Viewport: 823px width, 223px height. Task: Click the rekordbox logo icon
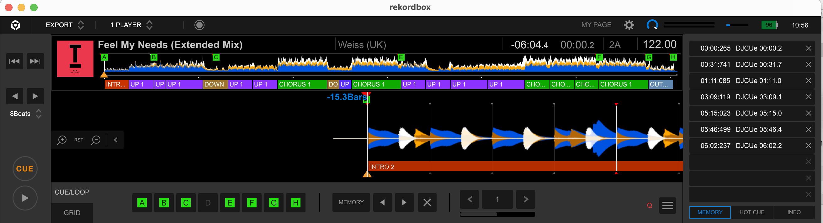coord(15,25)
